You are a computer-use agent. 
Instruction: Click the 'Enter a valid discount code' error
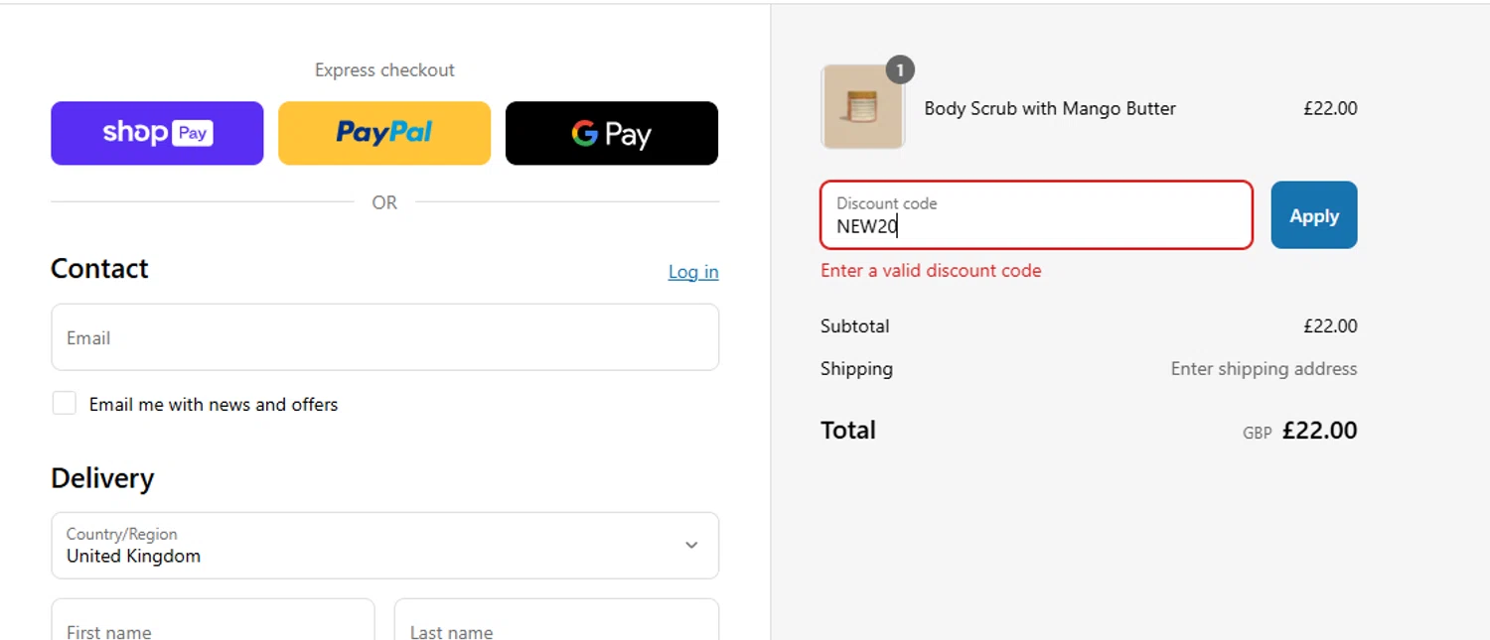point(931,271)
